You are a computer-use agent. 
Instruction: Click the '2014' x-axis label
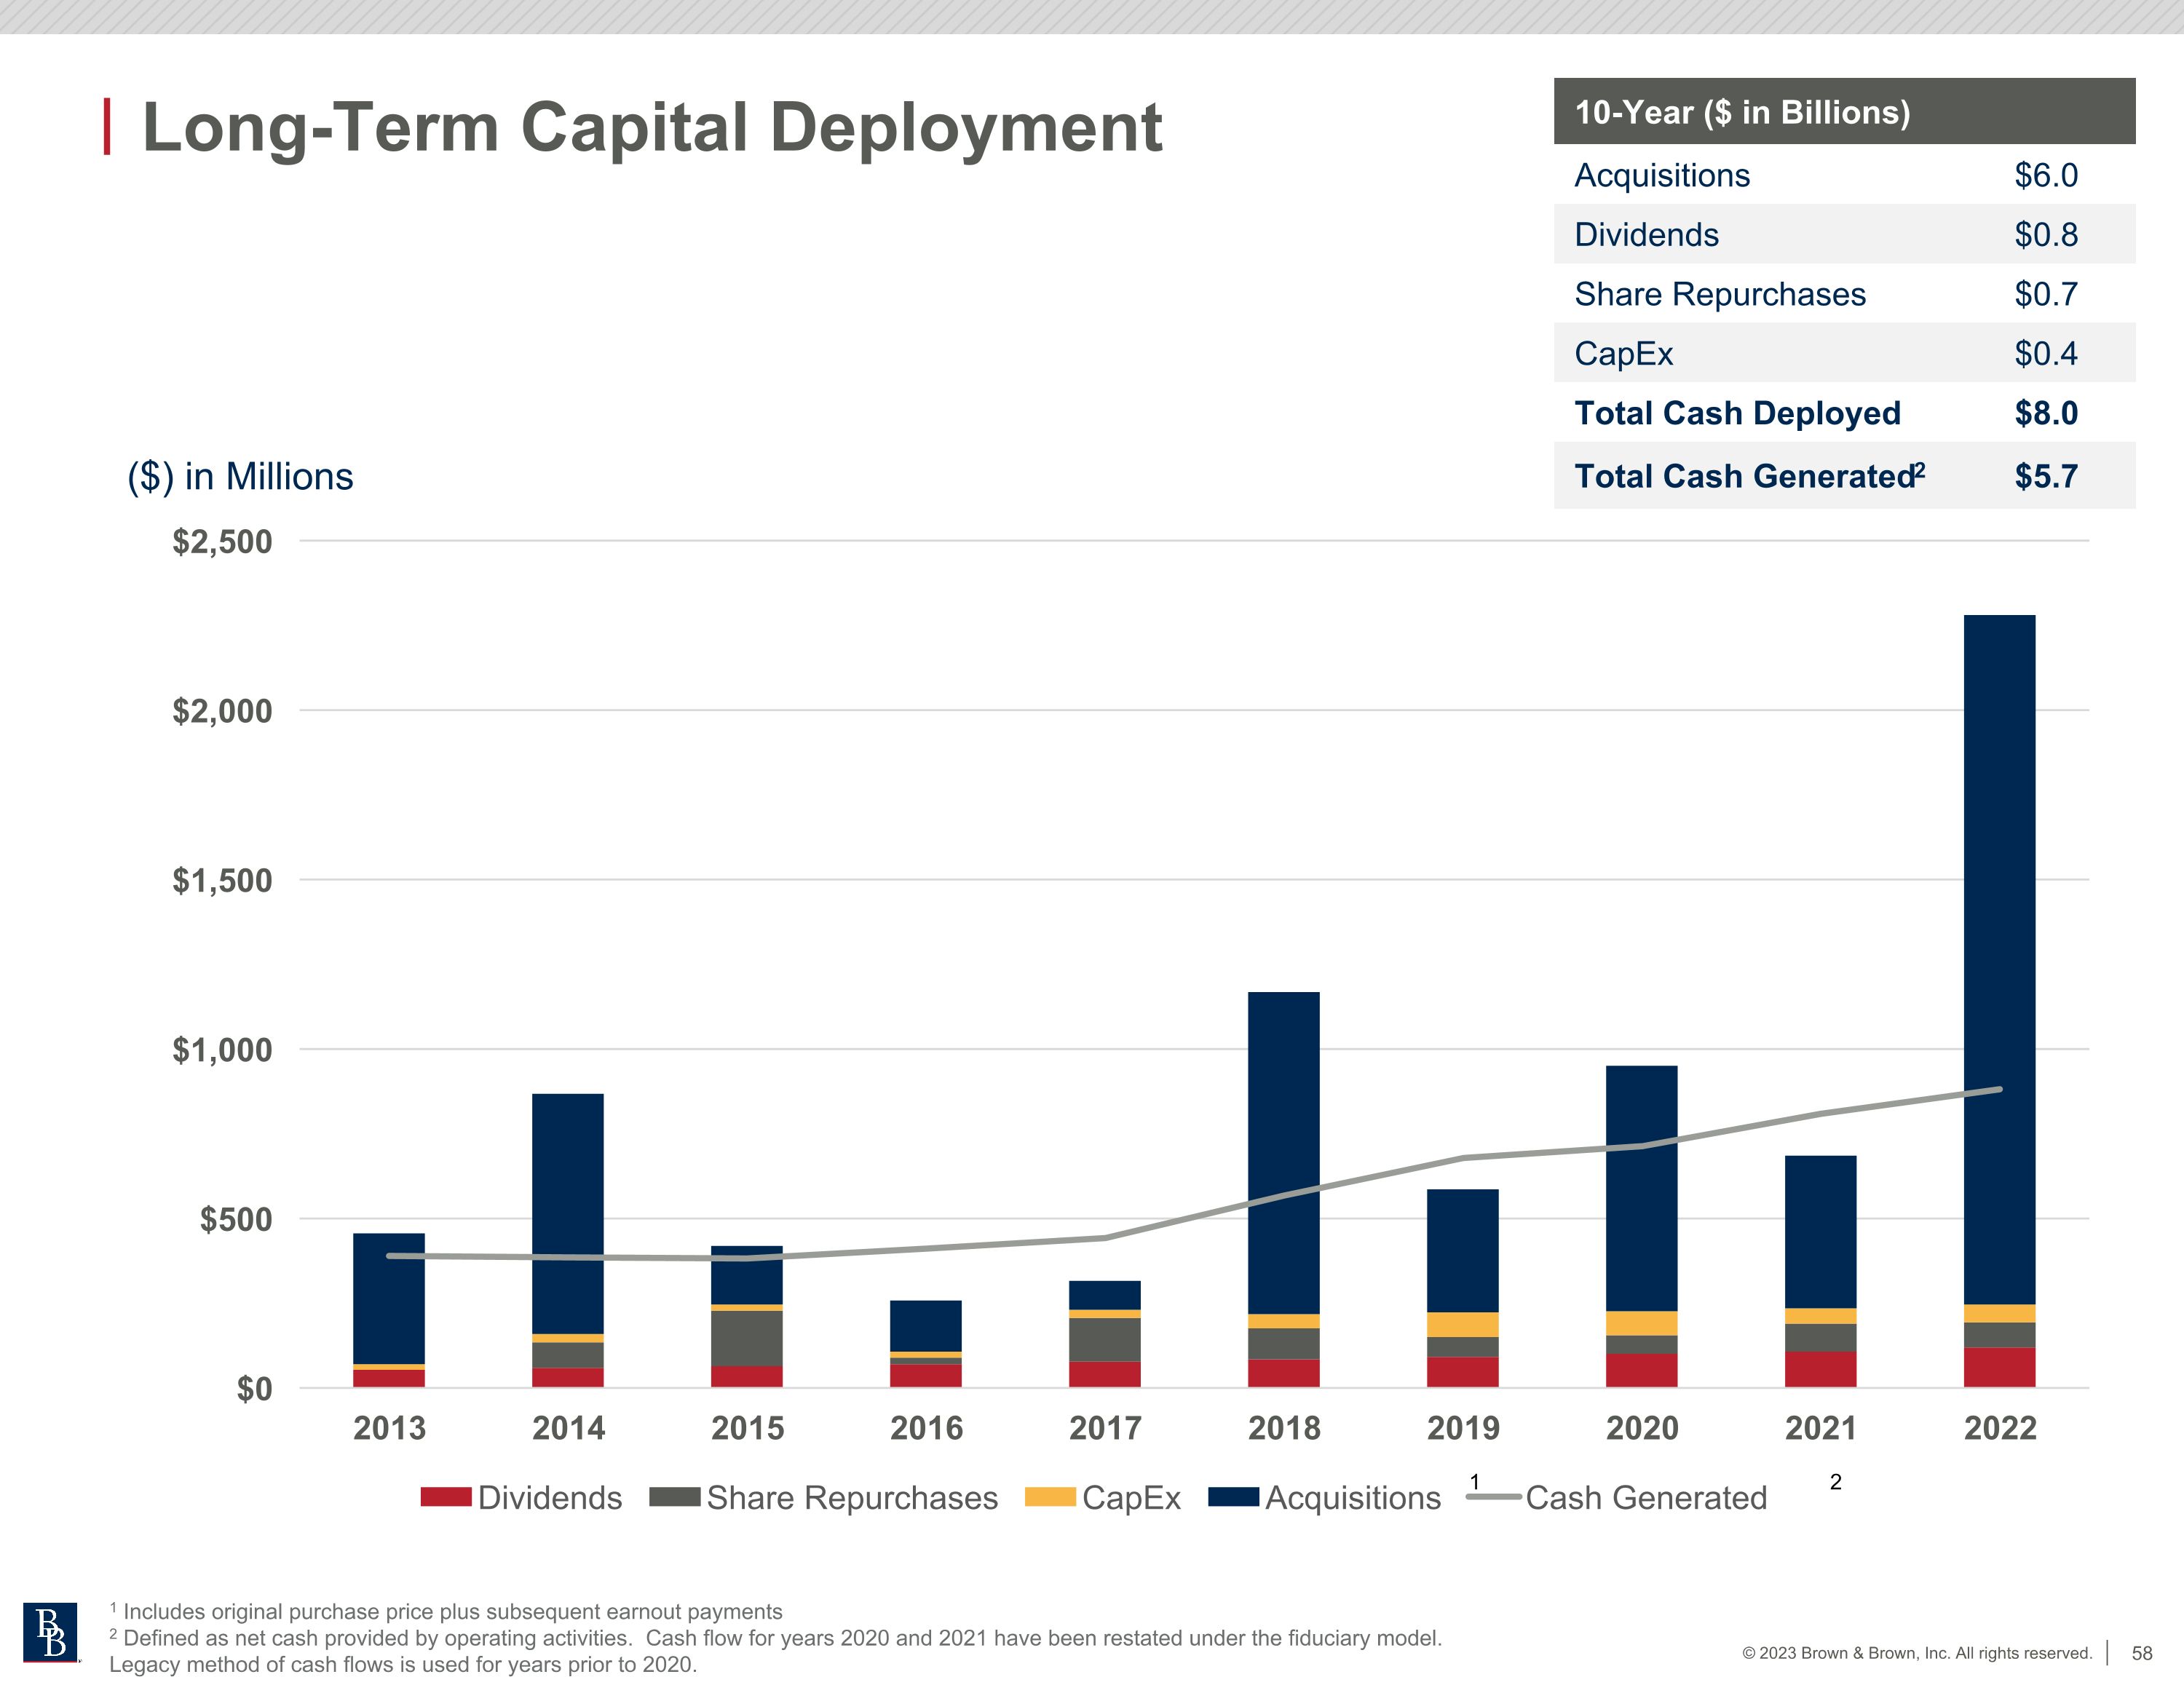coord(568,1428)
